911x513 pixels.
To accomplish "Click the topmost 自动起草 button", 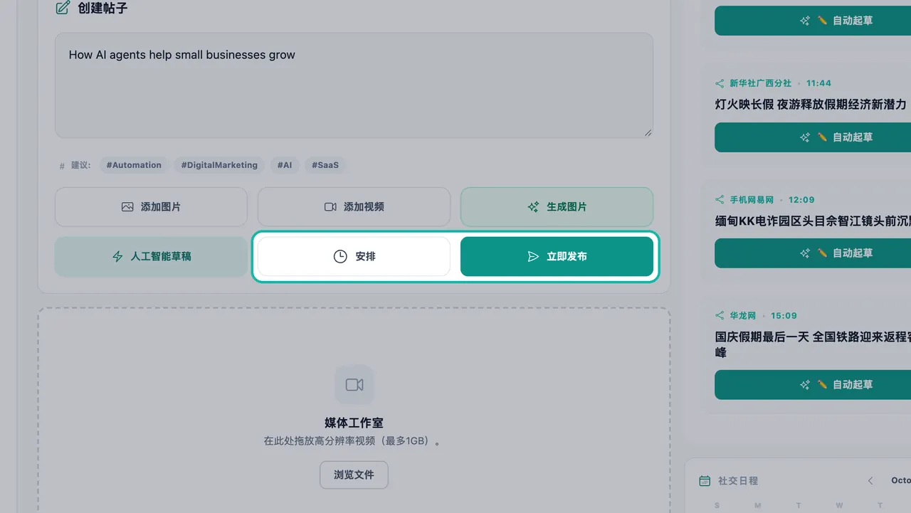I will click(813, 21).
